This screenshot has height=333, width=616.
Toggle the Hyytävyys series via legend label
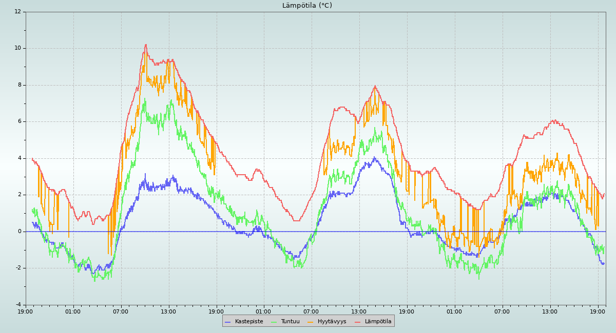[x=332, y=322]
